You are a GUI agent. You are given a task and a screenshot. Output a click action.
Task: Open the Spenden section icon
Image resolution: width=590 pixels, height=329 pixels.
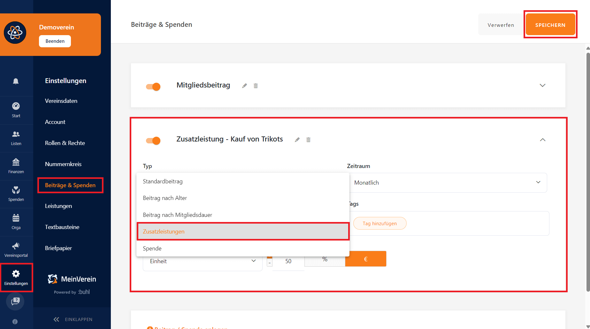[x=16, y=190]
